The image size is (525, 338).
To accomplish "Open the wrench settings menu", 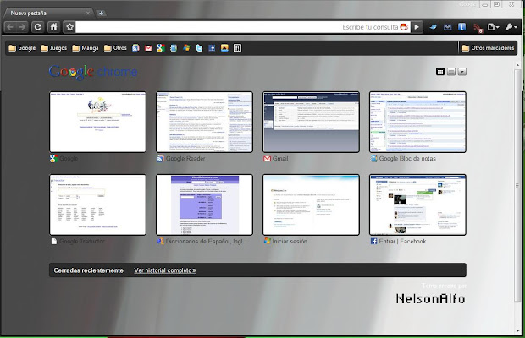I will pyautogui.click(x=511, y=27).
